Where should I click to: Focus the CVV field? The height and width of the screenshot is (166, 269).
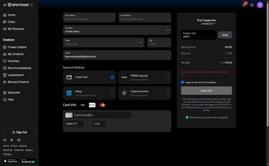(99, 124)
